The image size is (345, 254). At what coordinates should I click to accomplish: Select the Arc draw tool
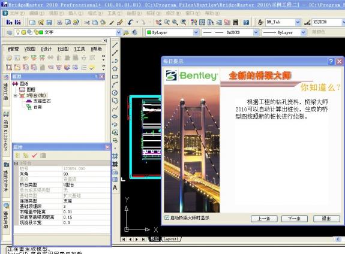(x=115, y=84)
